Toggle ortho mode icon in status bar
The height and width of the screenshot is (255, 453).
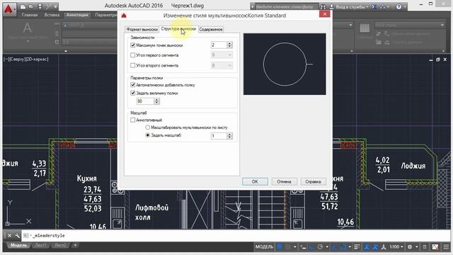click(x=311, y=246)
